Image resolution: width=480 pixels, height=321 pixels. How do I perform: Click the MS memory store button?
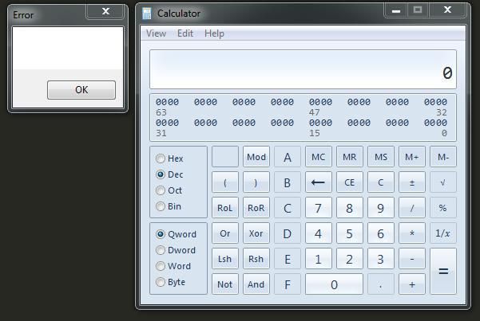click(x=380, y=157)
